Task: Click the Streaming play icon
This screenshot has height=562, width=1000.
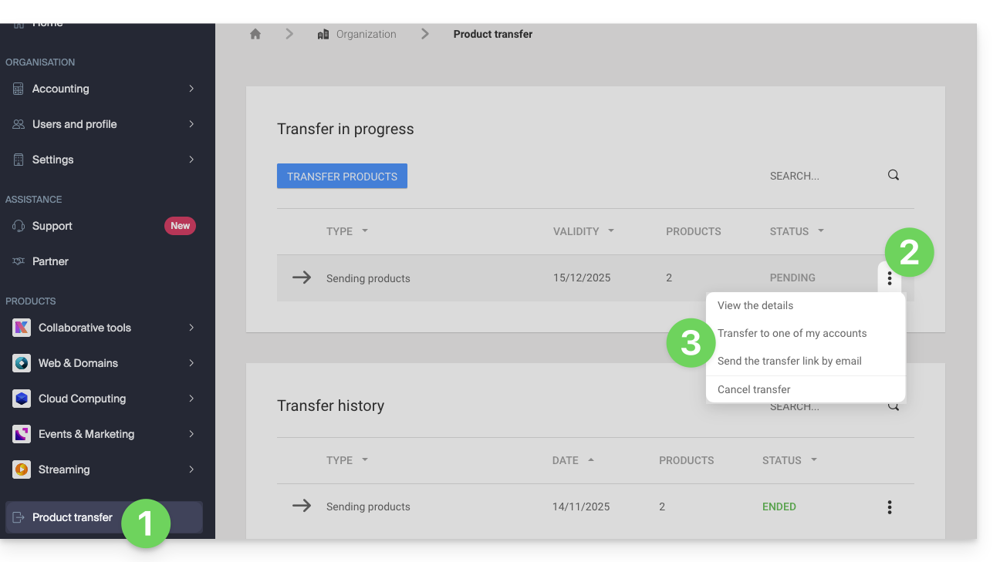Action: (x=22, y=469)
